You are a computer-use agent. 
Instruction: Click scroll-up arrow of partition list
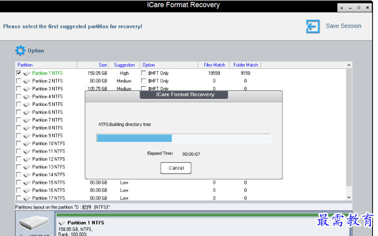(x=349, y=65)
